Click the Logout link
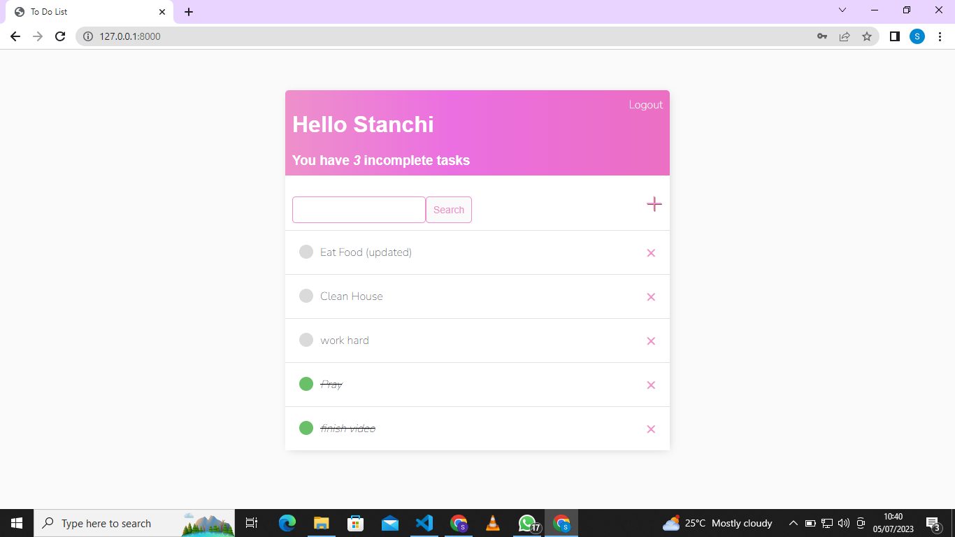This screenshot has height=537, width=955. (x=646, y=105)
